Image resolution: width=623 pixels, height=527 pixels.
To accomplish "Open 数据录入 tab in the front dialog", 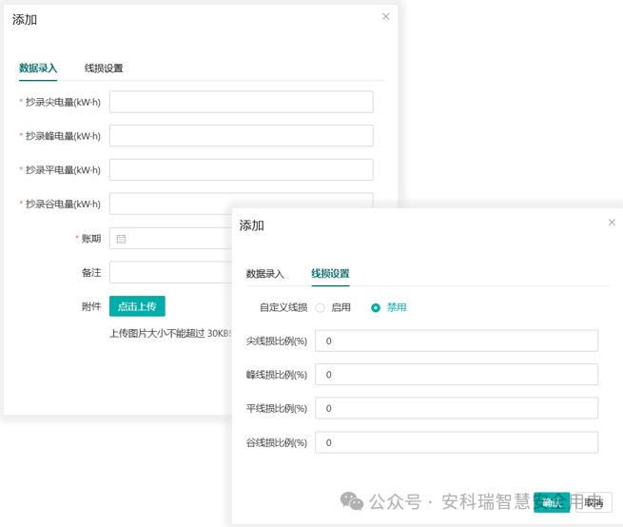I will coord(265,273).
